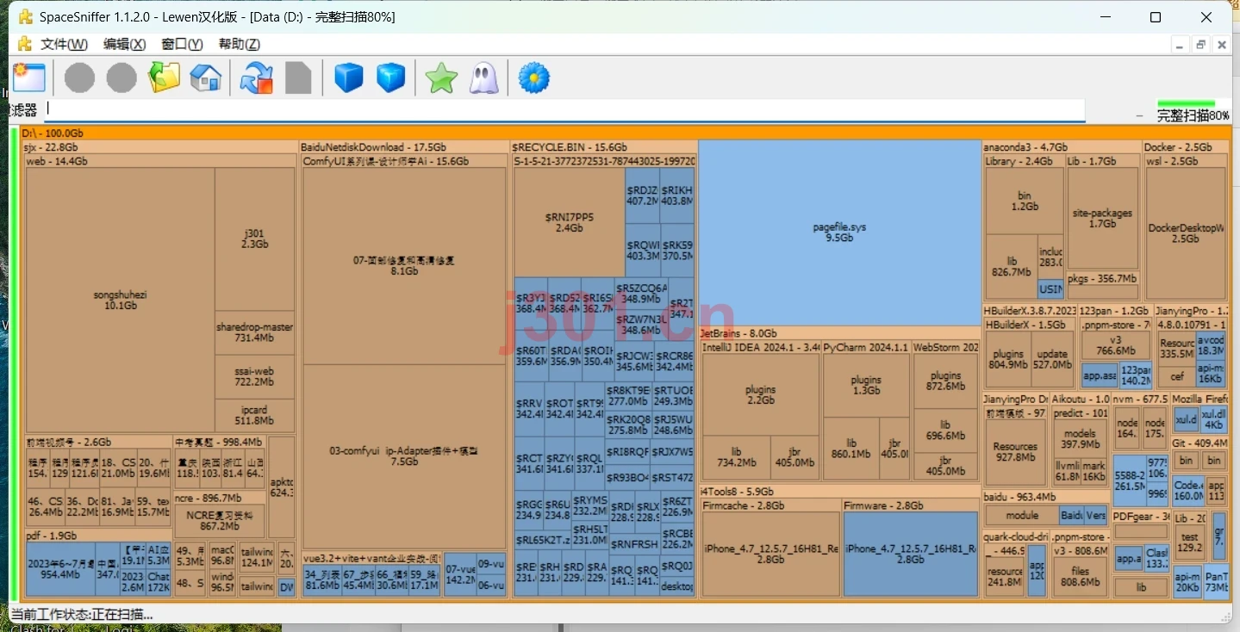This screenshot has height=632, width=1240.
Task: Select the $RECYCLE.BIN - 15.6Gb header
Action: tap(603, 147)
